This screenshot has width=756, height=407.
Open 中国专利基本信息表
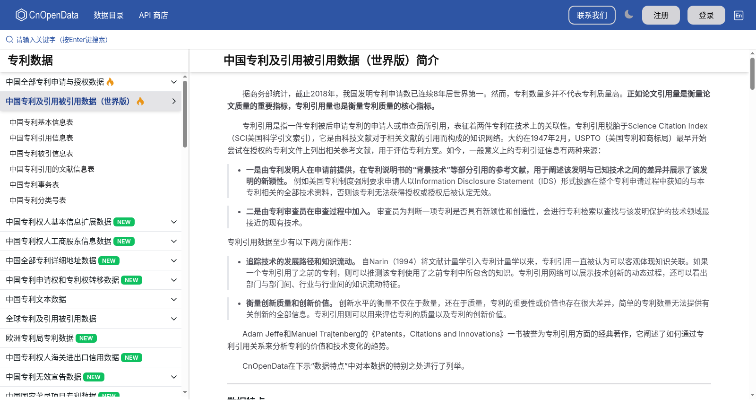(x=42, y=122)
